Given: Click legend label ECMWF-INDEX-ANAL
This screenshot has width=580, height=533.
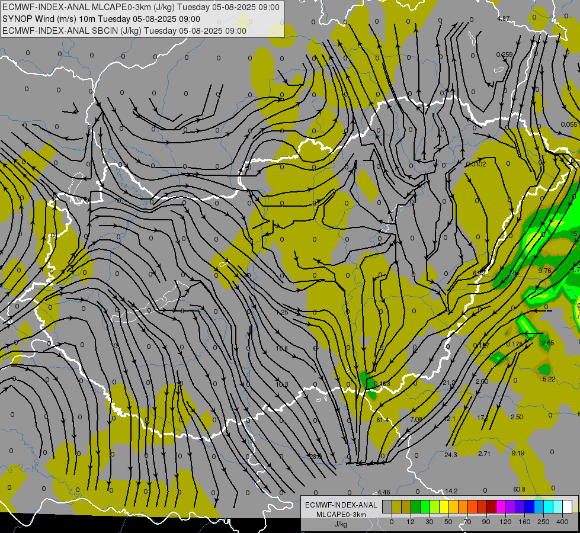Looking at the screenshot, I should pyautogui.click(x=341, y=505).
